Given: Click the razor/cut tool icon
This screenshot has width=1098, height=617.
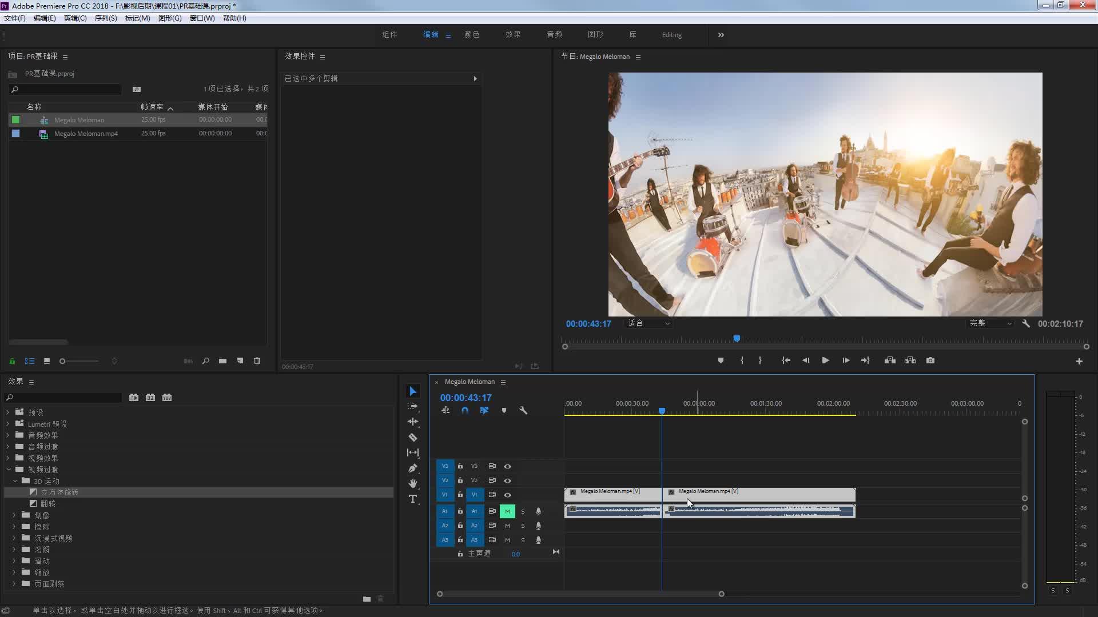Looking at the screenshot, I should pyautogui.click(x=413, y=437).
